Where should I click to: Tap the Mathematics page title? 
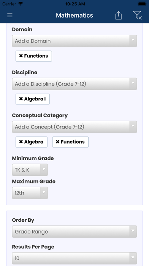pyautogui.click(x=74, y=15)
